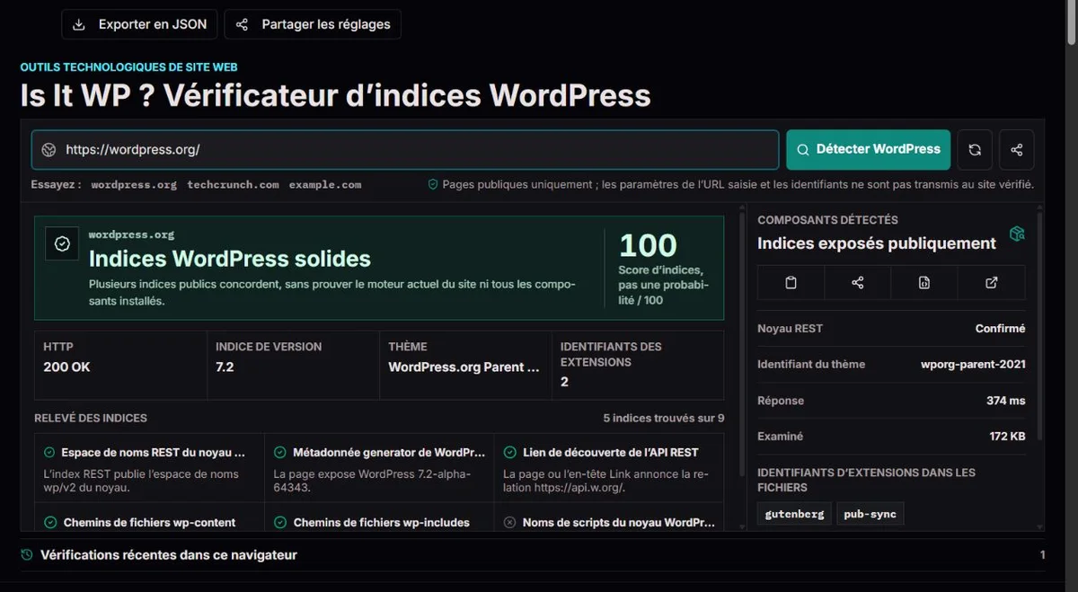Click the check icon beside Chemins de fichiers wp-content
This screenshot has width=1078, height=592.
(x=49, y=522)
